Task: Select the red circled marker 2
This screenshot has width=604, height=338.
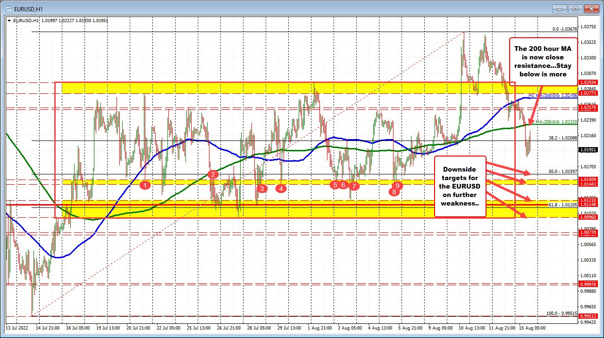Action: (x=212, y=174)
